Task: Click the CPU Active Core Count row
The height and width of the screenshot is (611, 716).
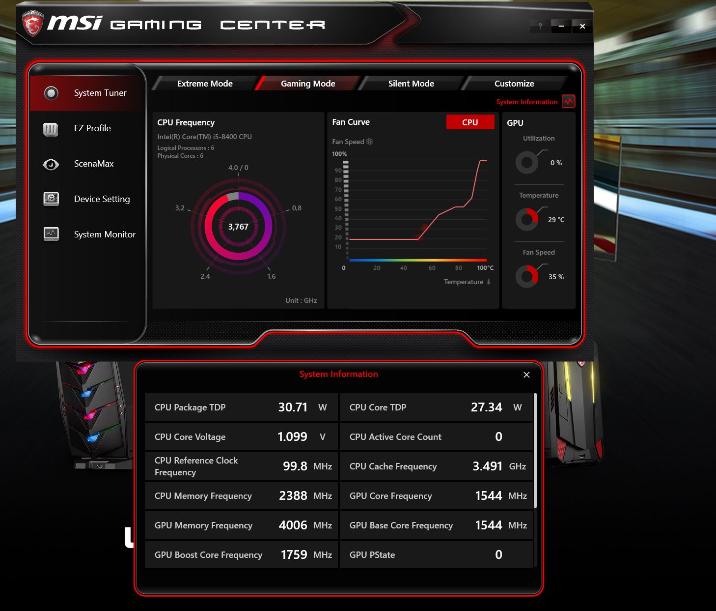Action: [x=436, y=436]
